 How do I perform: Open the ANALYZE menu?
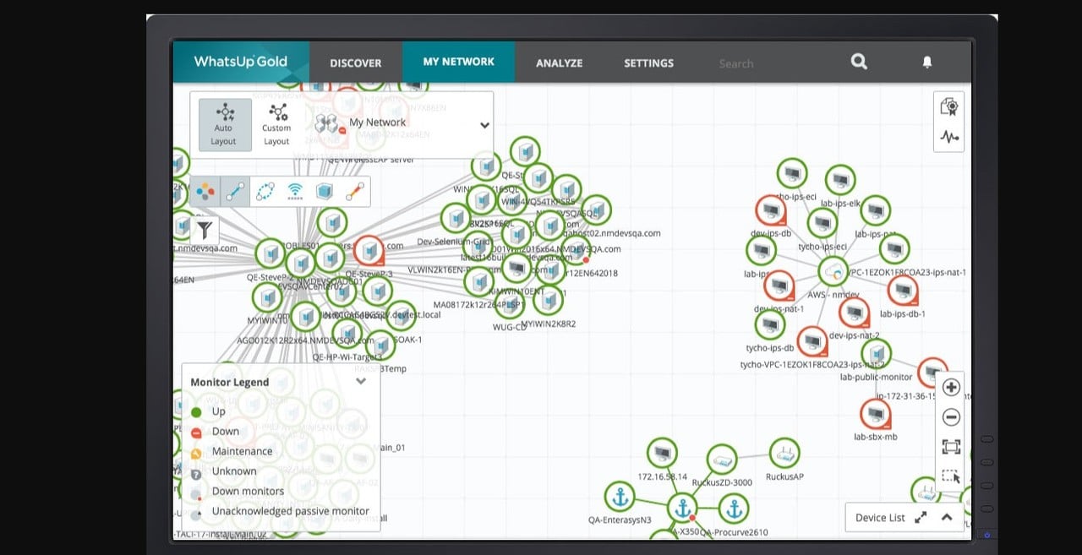coord(560,63)
